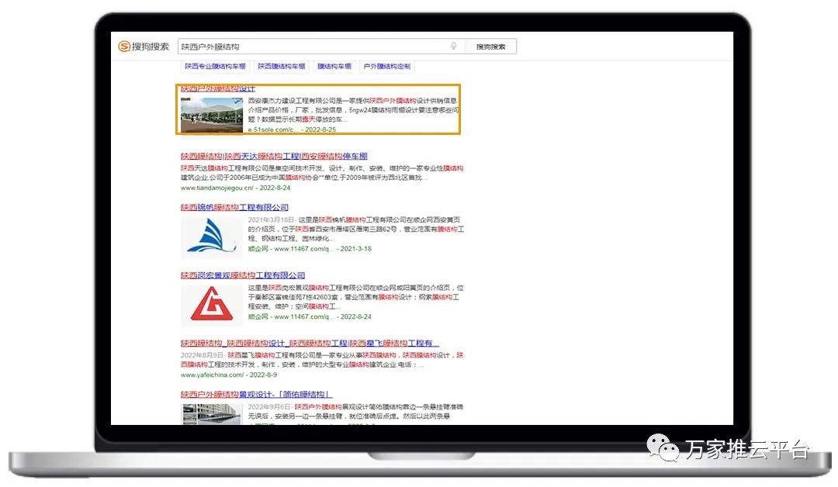Select the 陕西膜结构车棚 suggestion tab
The height and width of the screenshot is (487, 838).
coord(281,67)
